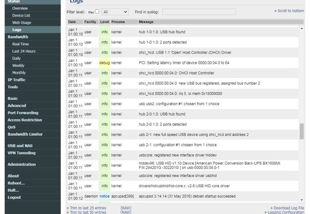Screen dimensions: 310x214
Task: Click Reboot... in the sidebar
Action: (16, 183)
